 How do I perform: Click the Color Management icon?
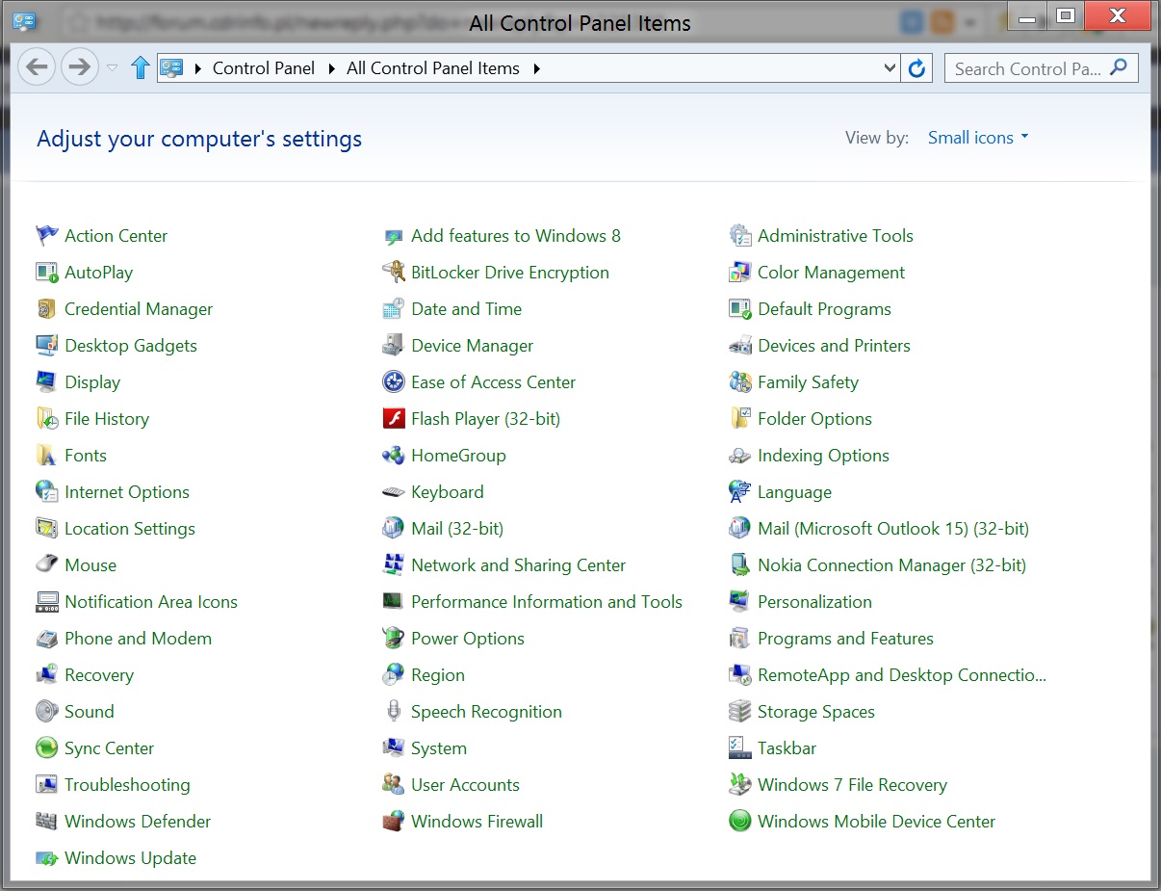[739, 272]
